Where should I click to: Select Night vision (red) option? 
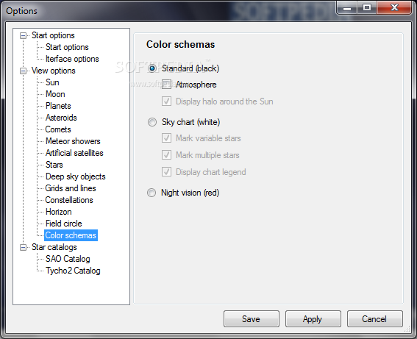152,193
